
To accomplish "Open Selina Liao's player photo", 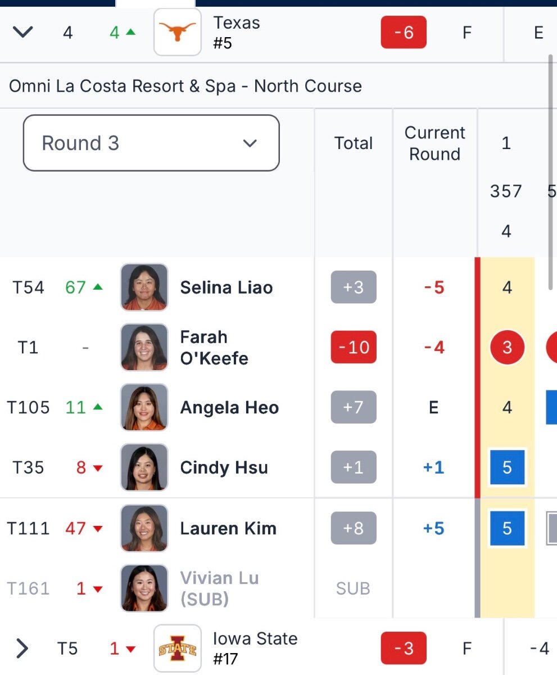I will click(x=144, y=287).
